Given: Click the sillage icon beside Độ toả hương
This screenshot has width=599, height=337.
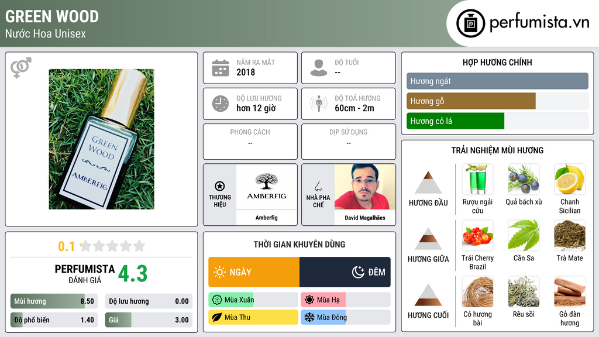Looking at the screenshot, I should point(319,104).
